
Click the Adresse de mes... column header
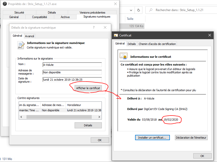[x=53, y=105]
